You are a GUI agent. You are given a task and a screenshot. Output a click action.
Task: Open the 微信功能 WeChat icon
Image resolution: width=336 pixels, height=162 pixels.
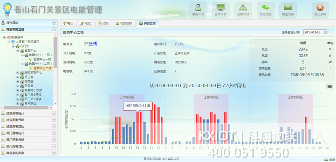[x=265, y=10]
